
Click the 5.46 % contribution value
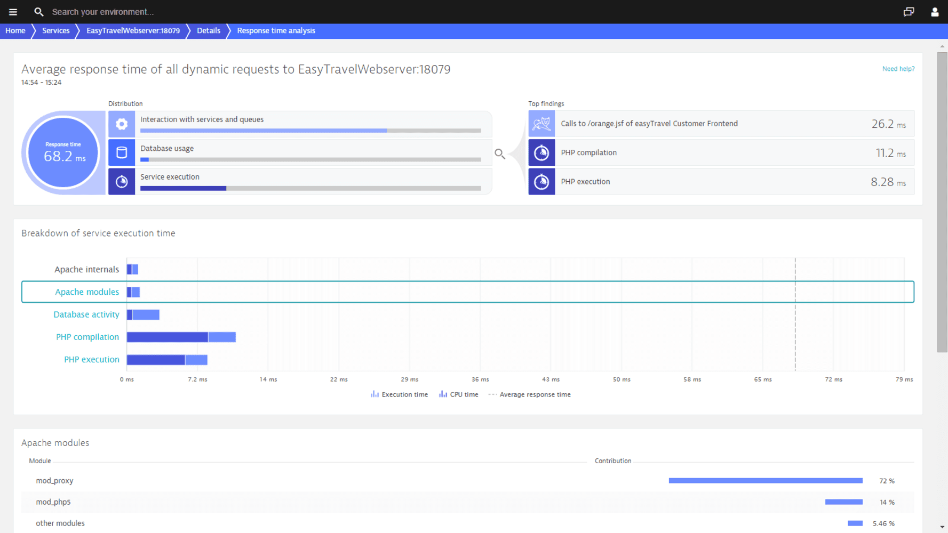883,523
